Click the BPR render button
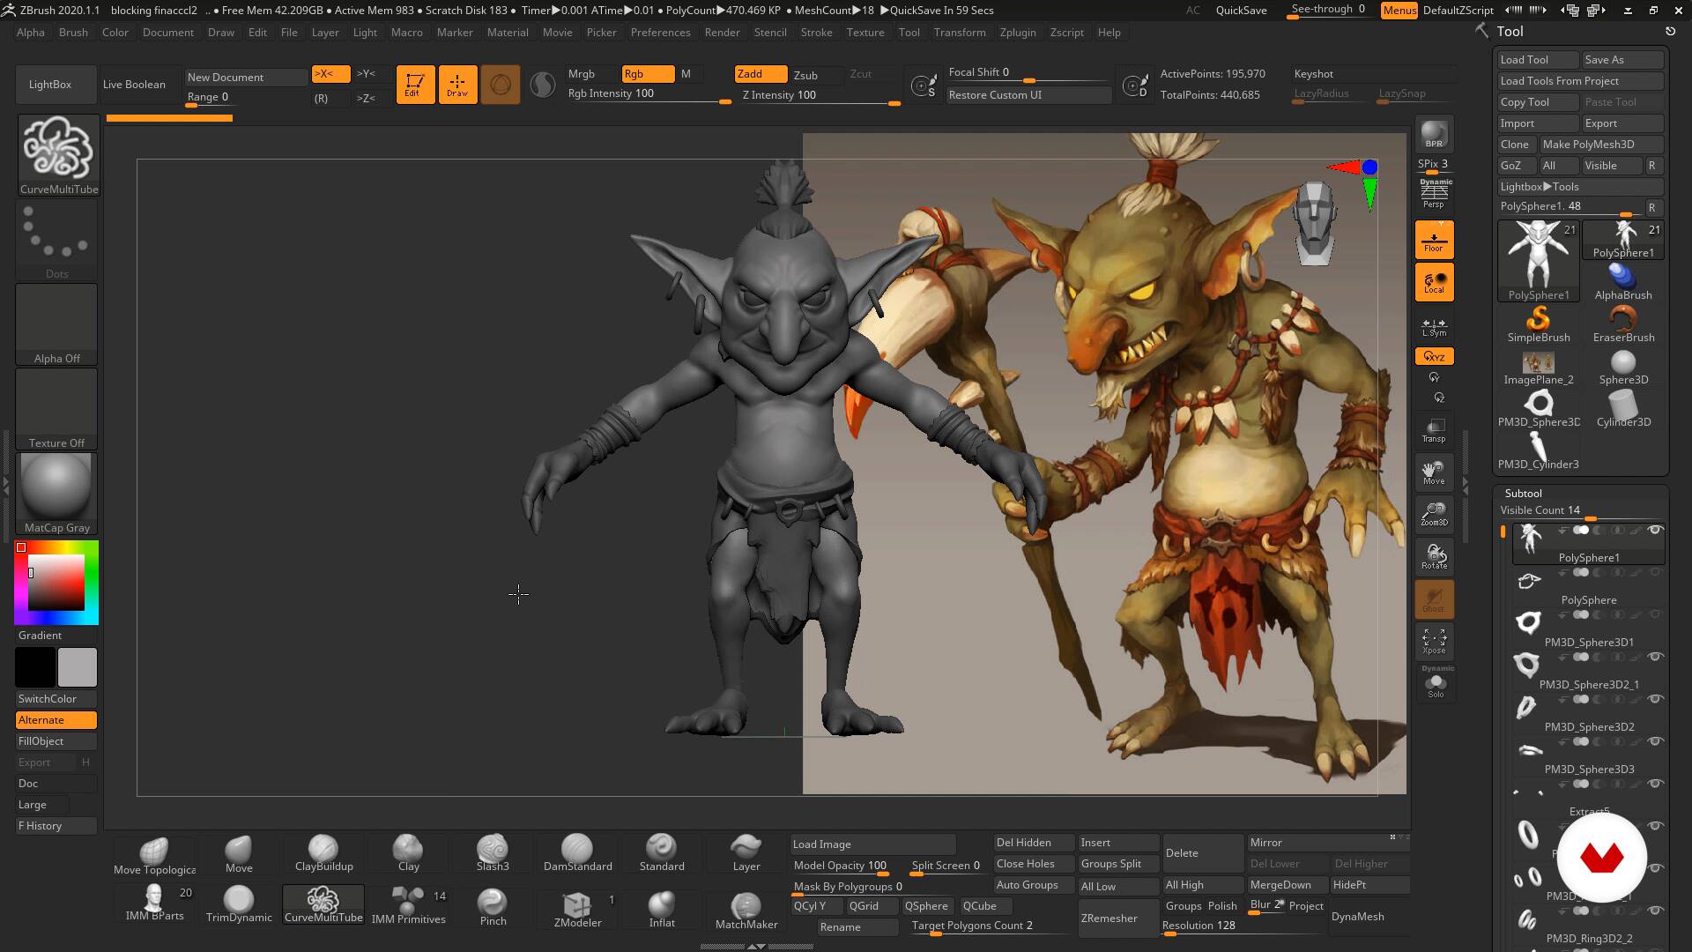The width and height of the screenshot is (1692, 952). pyautogui.click(x=1434, y=133)
